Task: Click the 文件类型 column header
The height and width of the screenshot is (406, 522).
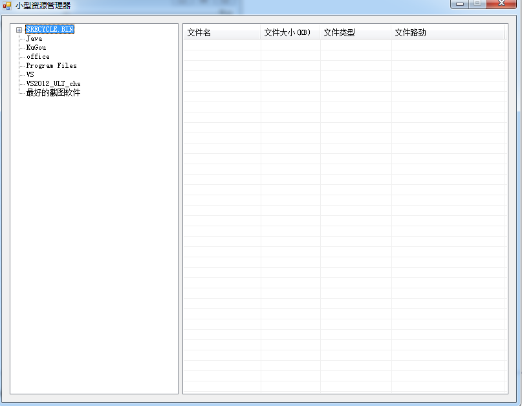Action: pyautogui.click(x=355, y=32)
